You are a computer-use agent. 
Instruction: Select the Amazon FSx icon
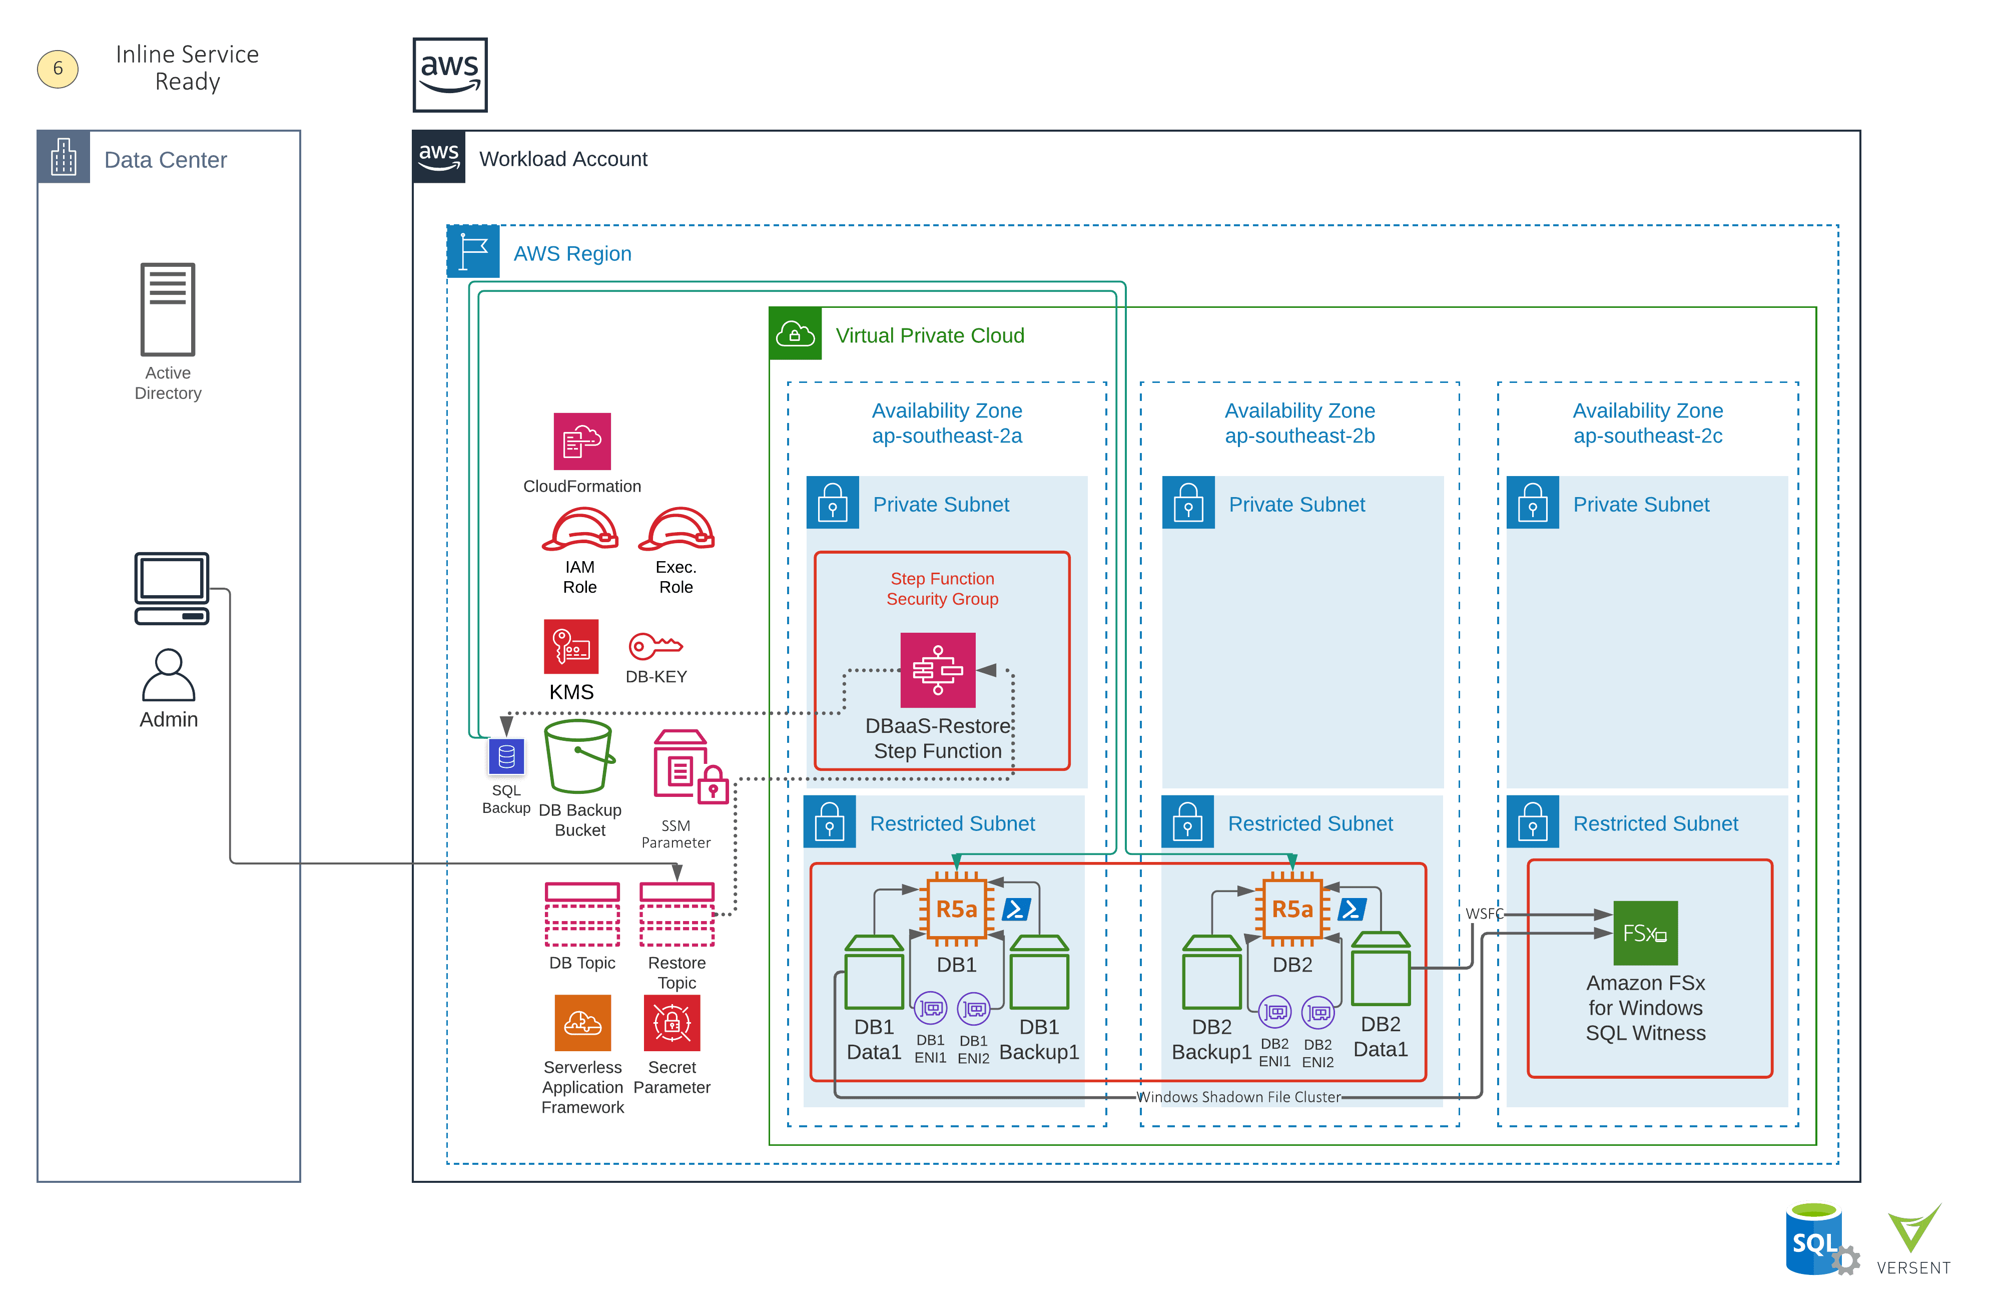[x=1645, y=933]
